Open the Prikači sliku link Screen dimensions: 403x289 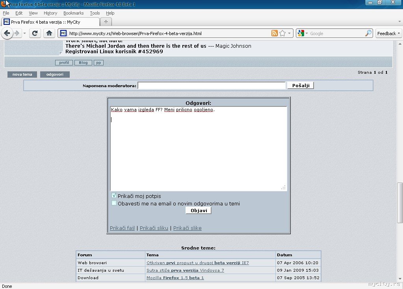tap(154, 228)
